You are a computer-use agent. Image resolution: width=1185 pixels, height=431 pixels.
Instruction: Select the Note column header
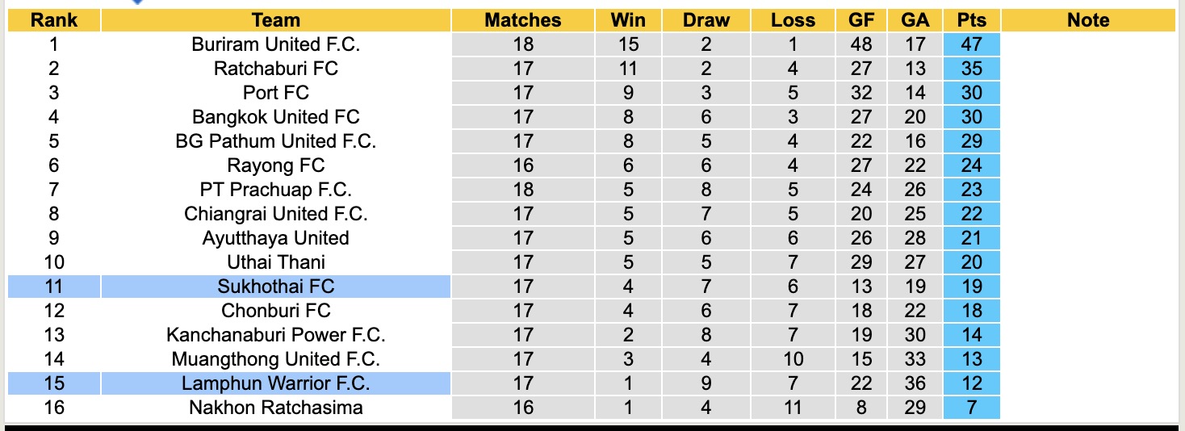pos(1087,20)
